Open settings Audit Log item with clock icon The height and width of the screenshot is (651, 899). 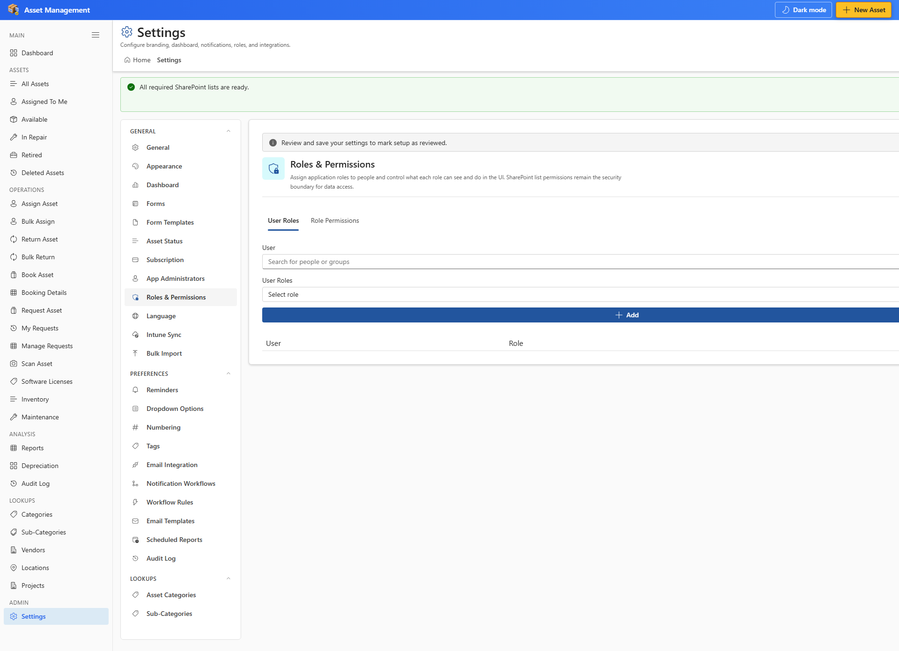click(181, 558)
